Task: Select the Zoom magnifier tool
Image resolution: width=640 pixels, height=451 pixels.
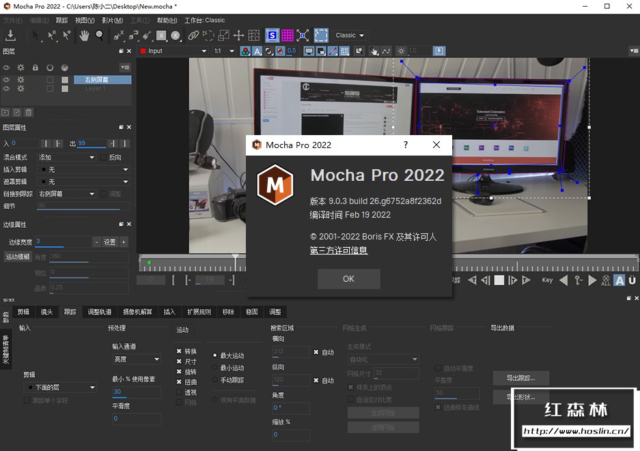Action: (99, 35)
